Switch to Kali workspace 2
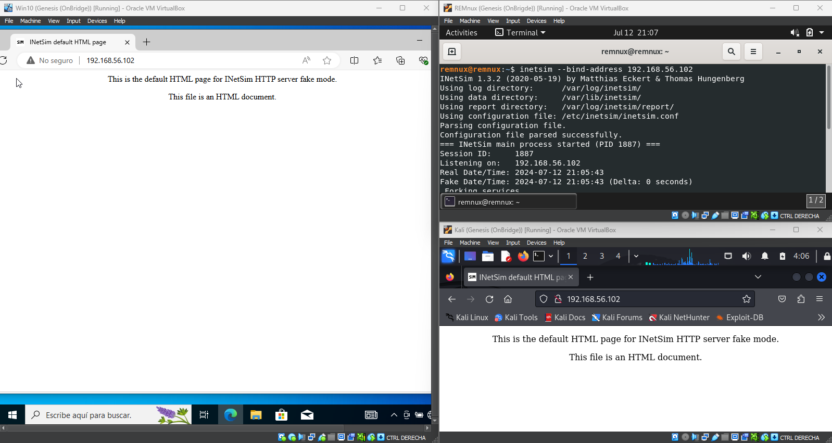 (585, 256)
